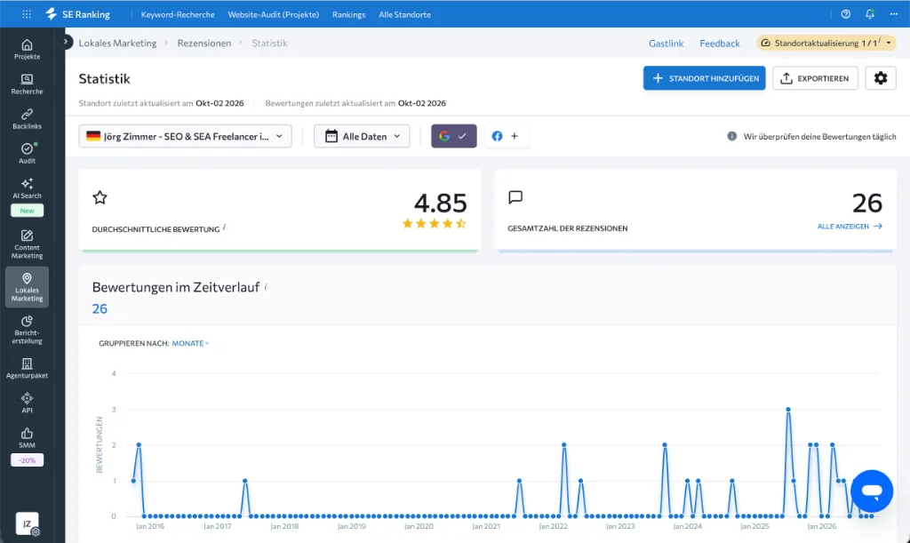The image size is (910, 543).
Task: Open the three-dot more menu
Action: pos(894,14)
